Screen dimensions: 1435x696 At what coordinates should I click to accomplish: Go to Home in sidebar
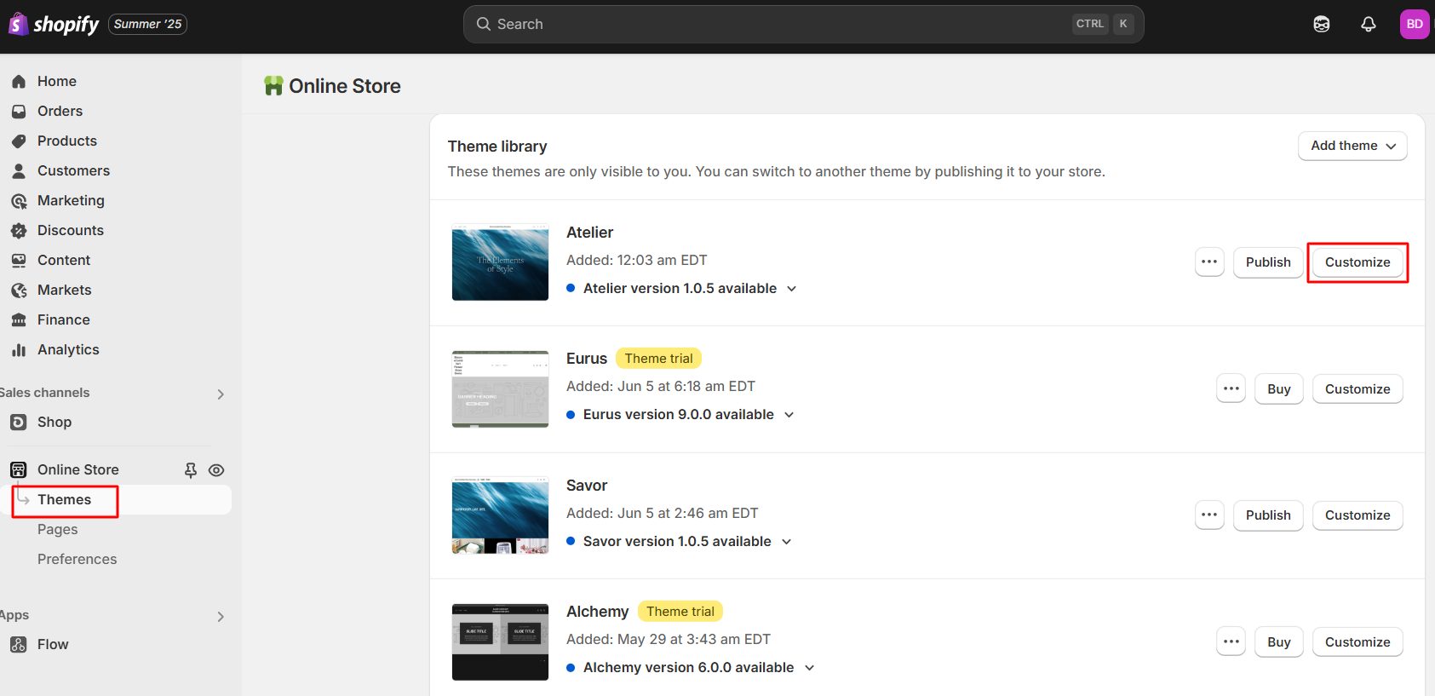(x=57, y=82)
